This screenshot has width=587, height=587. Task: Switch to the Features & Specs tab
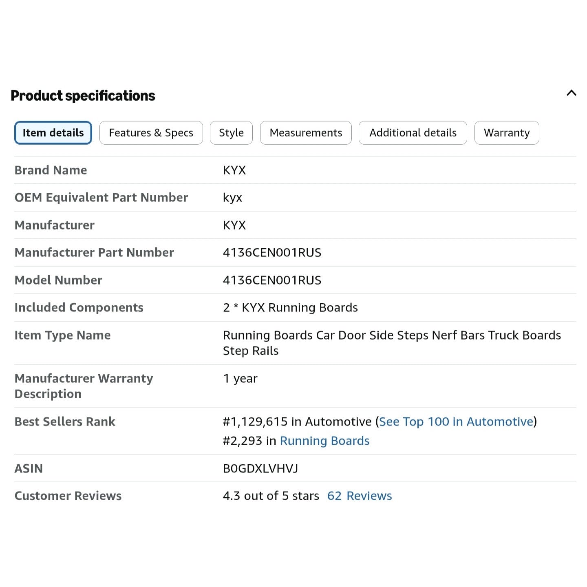pyautogui.click(x=151, y=133)
